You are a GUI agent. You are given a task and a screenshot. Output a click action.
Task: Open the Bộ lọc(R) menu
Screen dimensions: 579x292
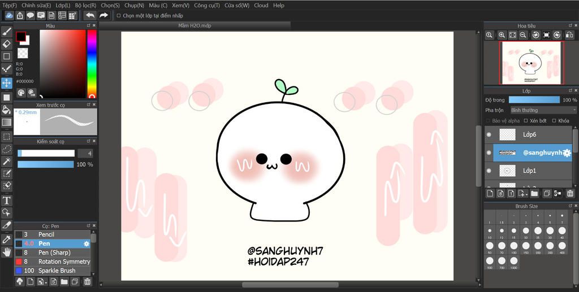85,5
